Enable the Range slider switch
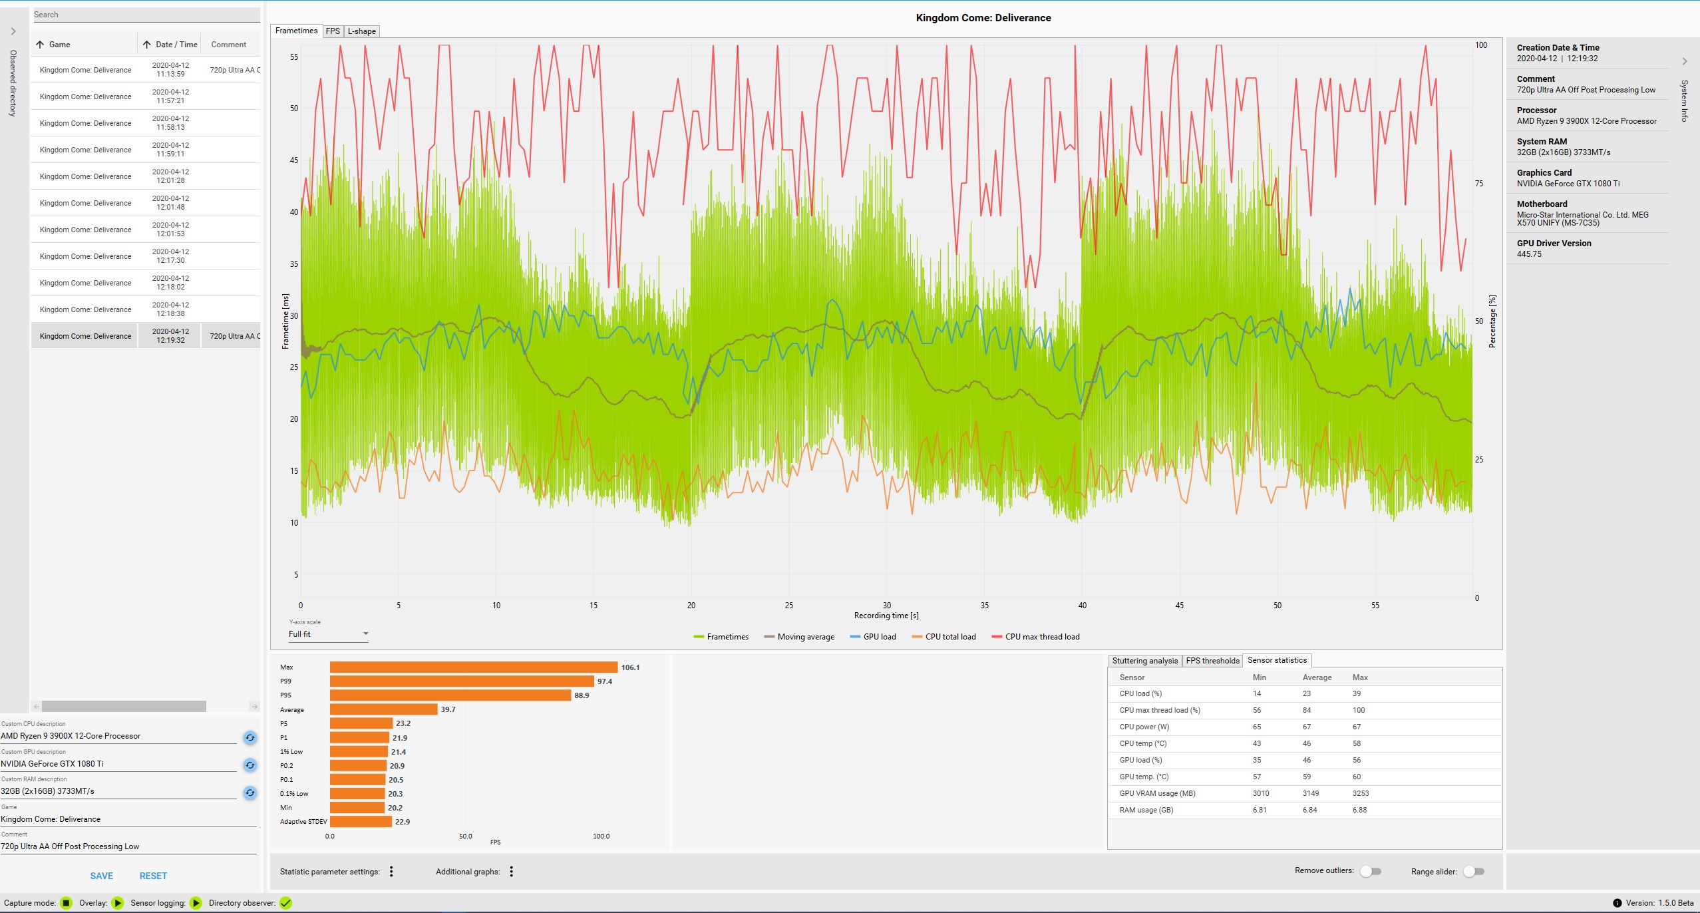This screenshot has height=913, width=1700. pyautogui.click(x=1473, y=871)
